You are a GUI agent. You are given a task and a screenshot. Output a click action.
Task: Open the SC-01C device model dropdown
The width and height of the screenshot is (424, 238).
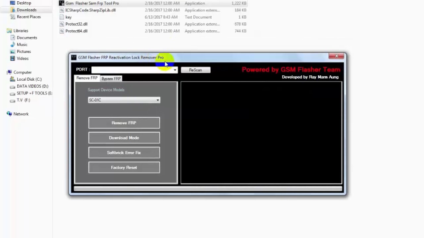coord(124,100)
